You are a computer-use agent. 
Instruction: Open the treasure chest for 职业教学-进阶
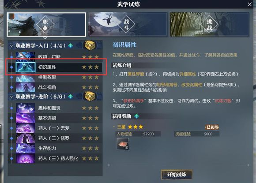pos(90,96)
